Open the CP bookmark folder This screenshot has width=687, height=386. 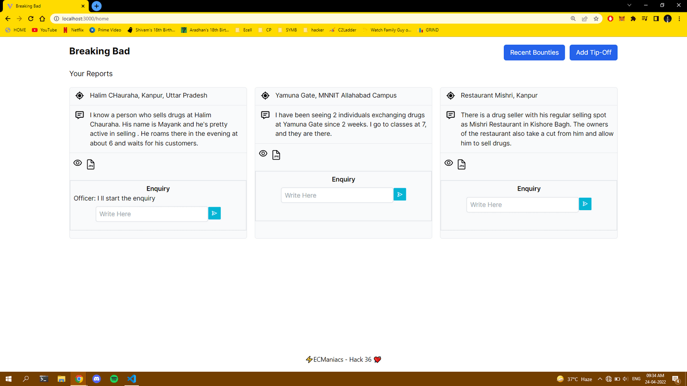click(265, 30)
